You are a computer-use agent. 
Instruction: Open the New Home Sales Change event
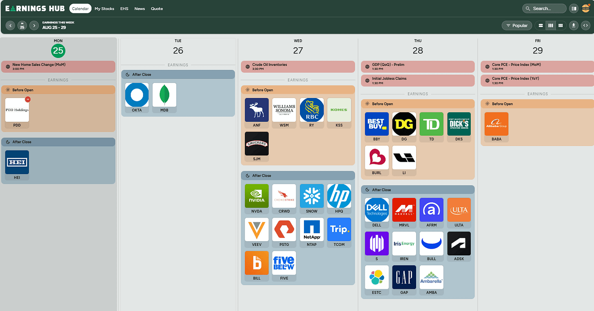[58, 67]
